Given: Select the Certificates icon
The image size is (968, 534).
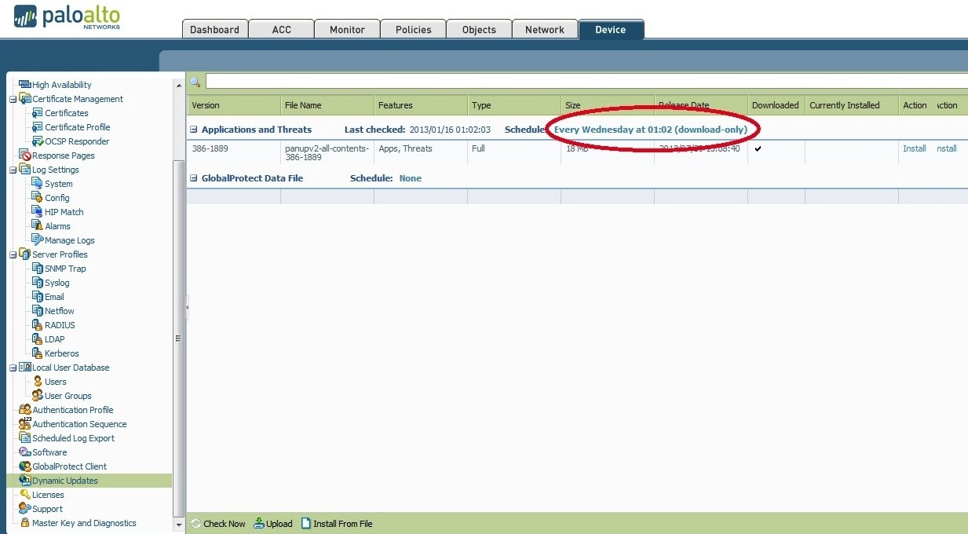Looking at the screenshot, I should click(37, 113).
